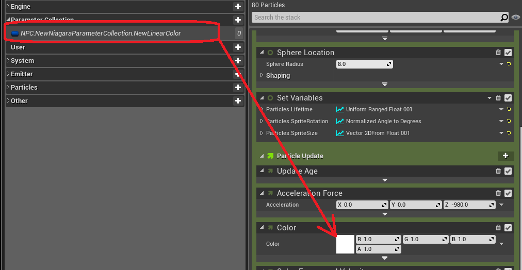Expand the Shaping section

(x=262, y=75)
